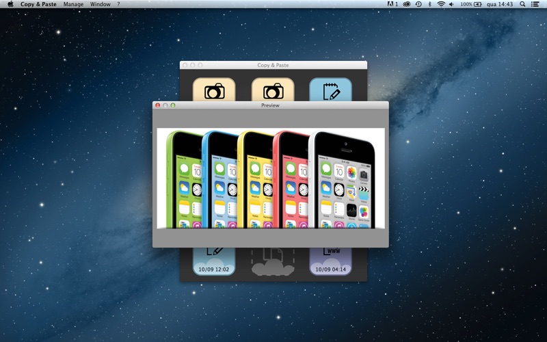Select the first camera clip slot
Image resolution: width=547 pixels, height=342 pixels.
point(214,90)
